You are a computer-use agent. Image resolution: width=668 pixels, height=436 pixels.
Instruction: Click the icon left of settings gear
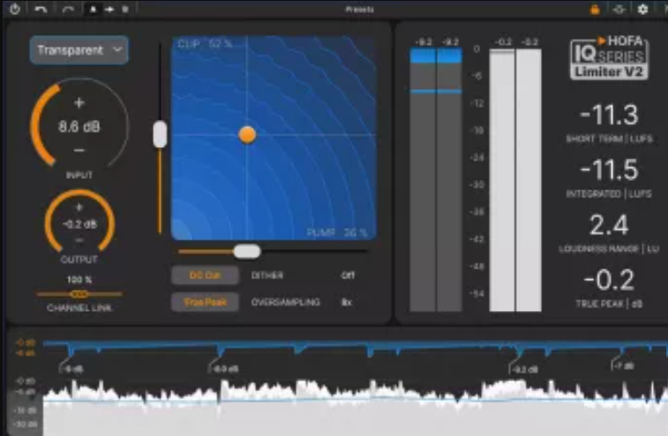(x=619, y=10)
